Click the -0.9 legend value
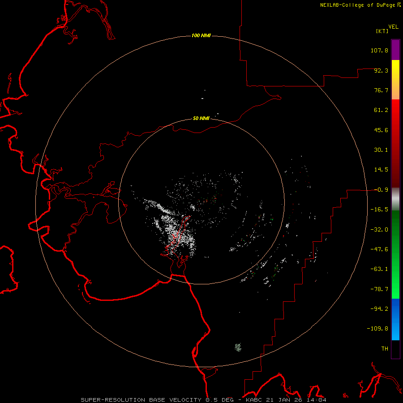403x403 pixels. tap(381, 190)
